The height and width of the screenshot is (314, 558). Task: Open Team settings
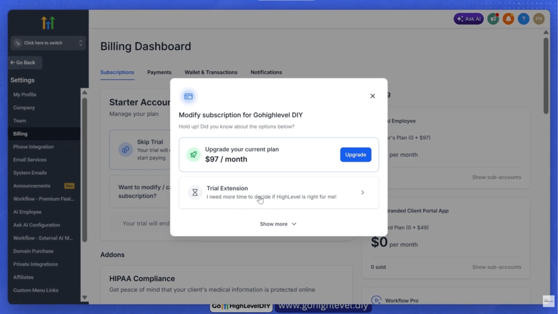pyautogui.click(x=20, y=120)
